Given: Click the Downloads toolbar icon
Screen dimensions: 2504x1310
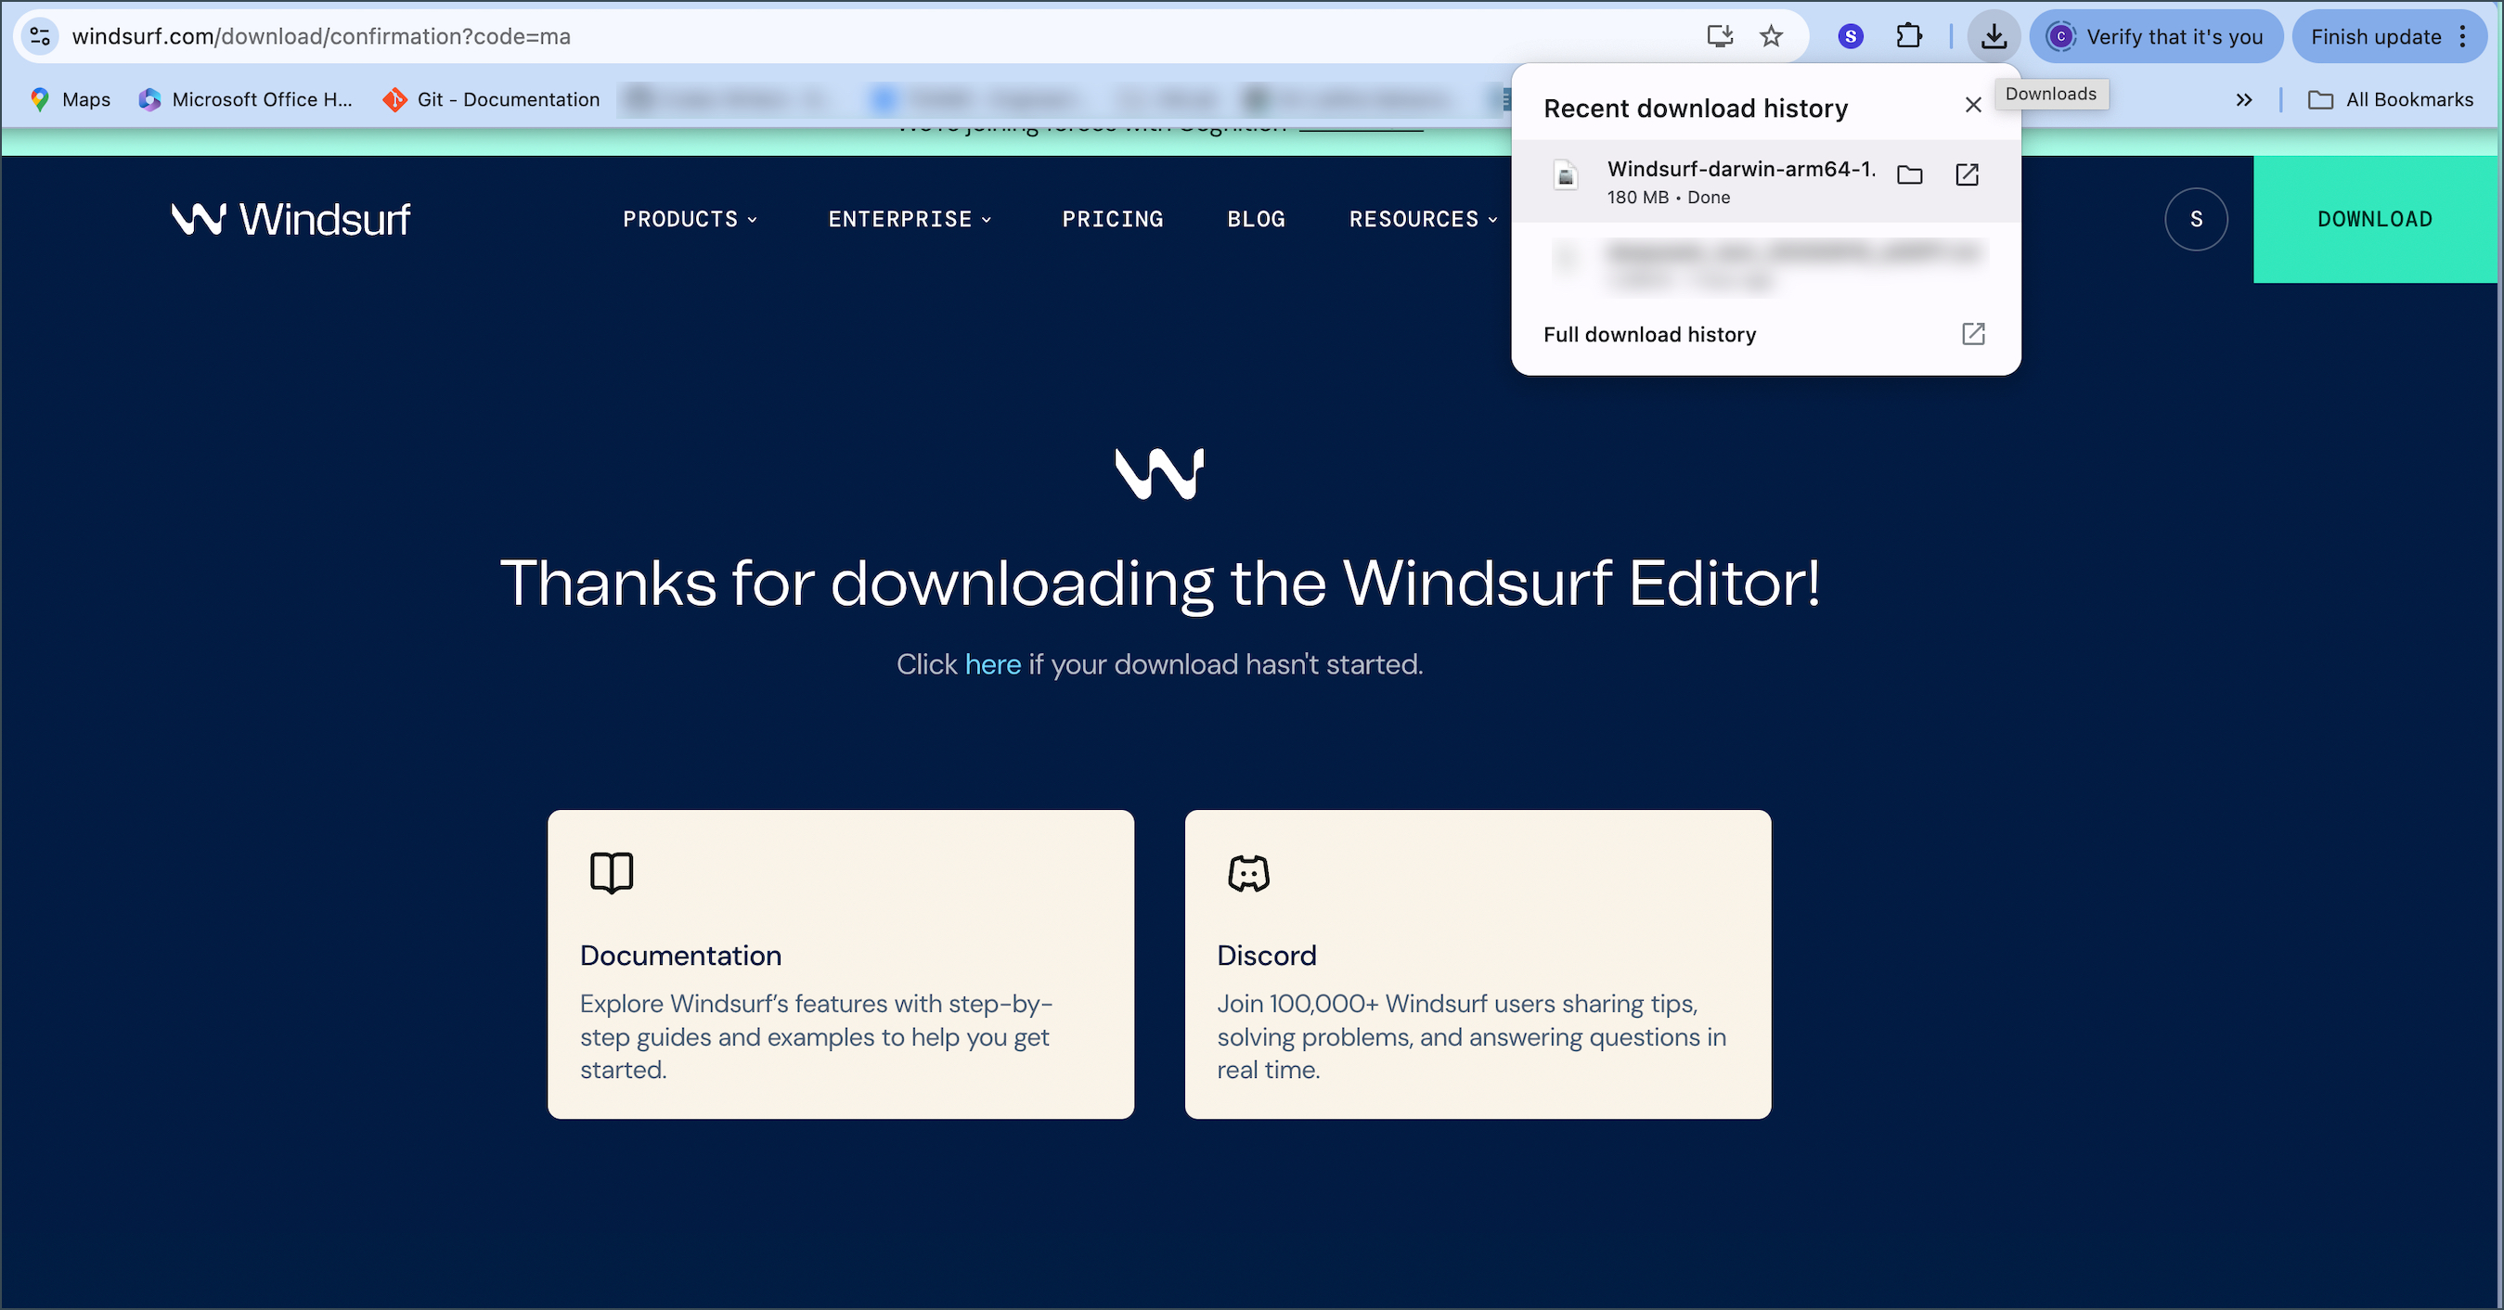Looking at the screenshot, I should point(1994,36).
